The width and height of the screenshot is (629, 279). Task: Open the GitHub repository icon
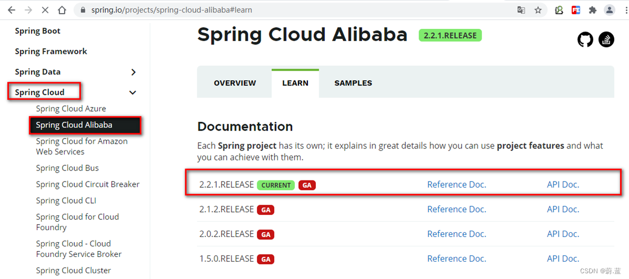[x=585, y=39]
